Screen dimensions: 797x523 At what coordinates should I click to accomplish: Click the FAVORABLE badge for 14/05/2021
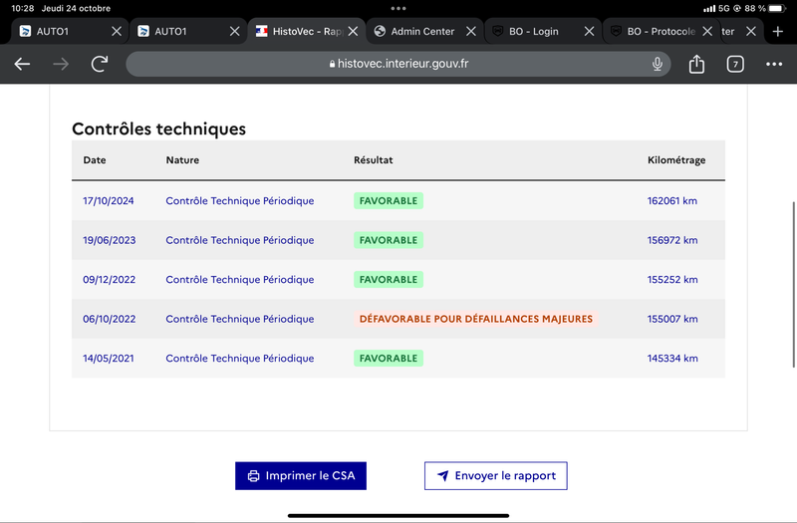[x=389, y=359]
